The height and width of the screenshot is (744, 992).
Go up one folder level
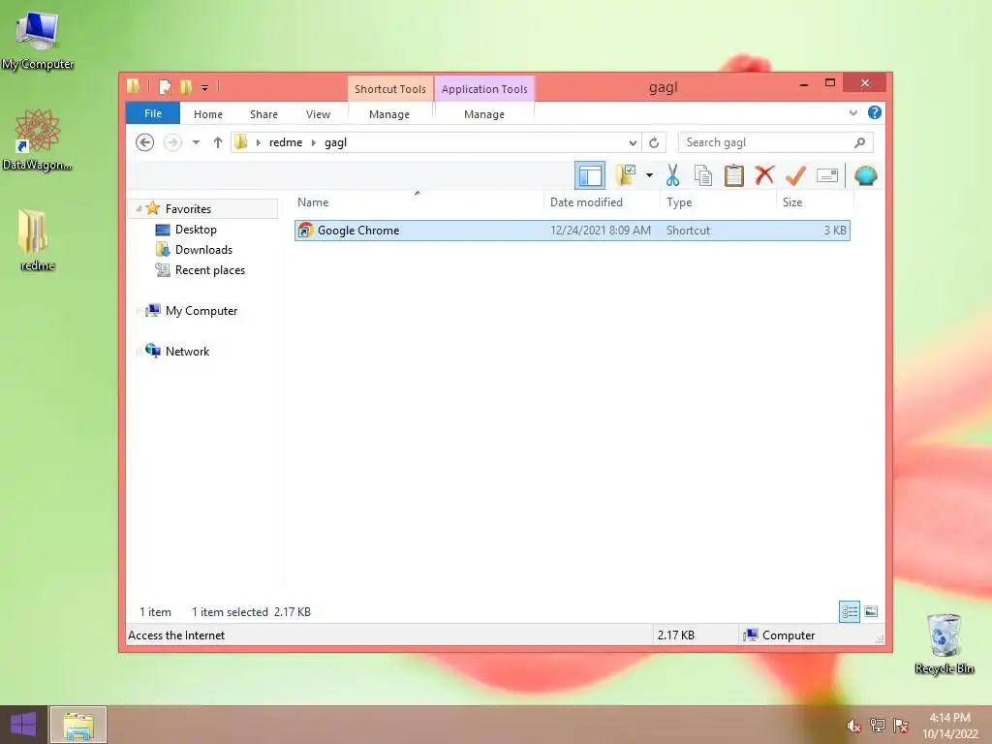point(218,142)
